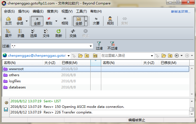
Task: Click the right pane up-one-level folder icon
Action: (x=170, y=56)
